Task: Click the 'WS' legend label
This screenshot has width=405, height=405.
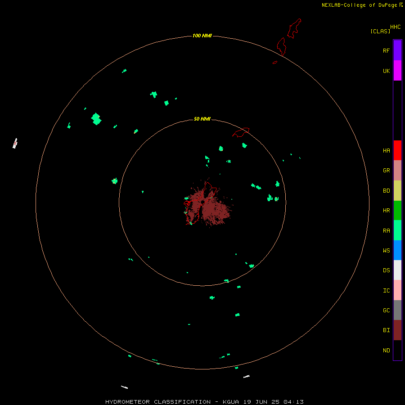Action: pyautogui.click(x=386, y=250)
